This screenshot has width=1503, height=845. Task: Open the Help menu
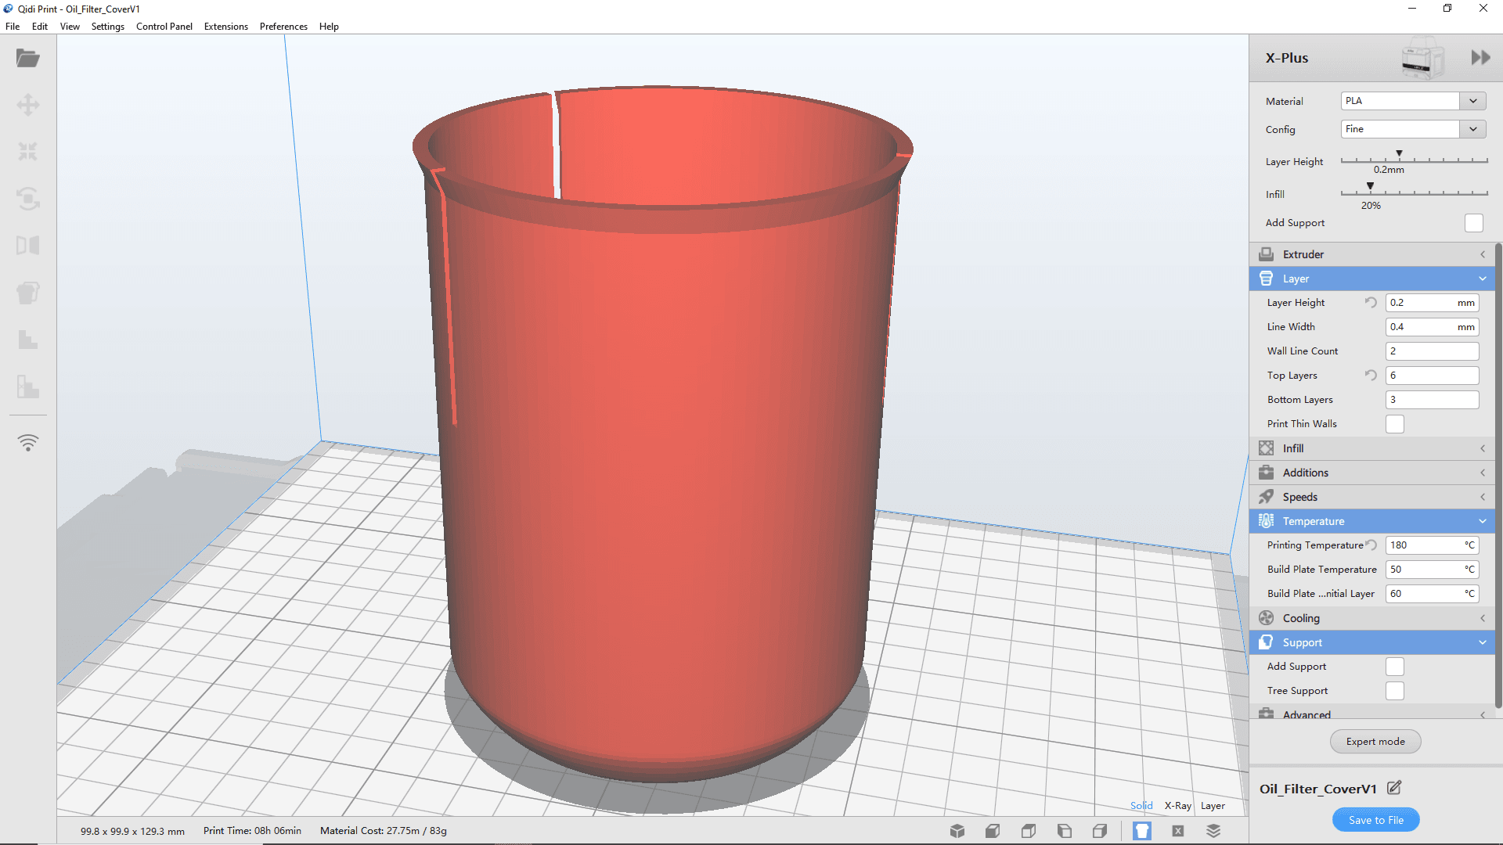[x=329, y=27]
